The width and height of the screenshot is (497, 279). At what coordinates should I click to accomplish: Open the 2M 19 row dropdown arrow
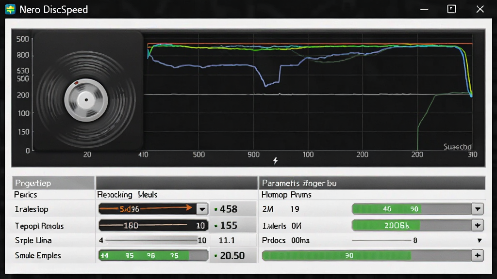(x=478, y=209)
